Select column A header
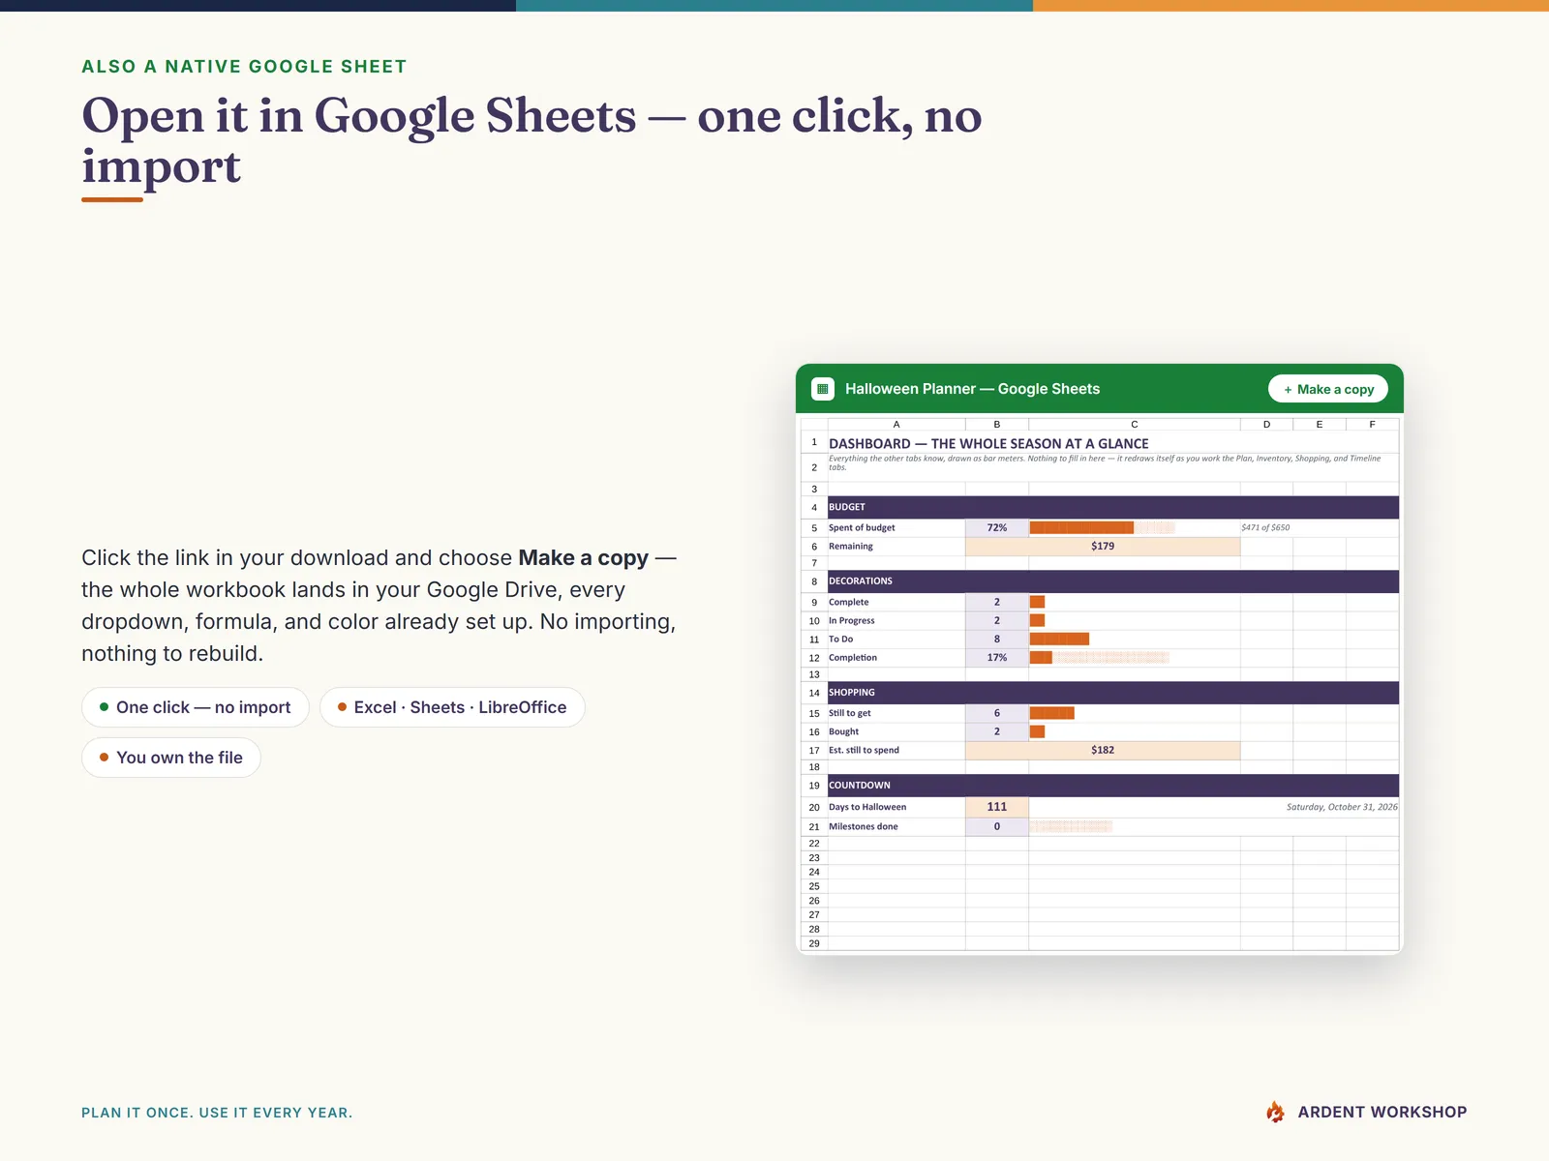 point(896,424)
